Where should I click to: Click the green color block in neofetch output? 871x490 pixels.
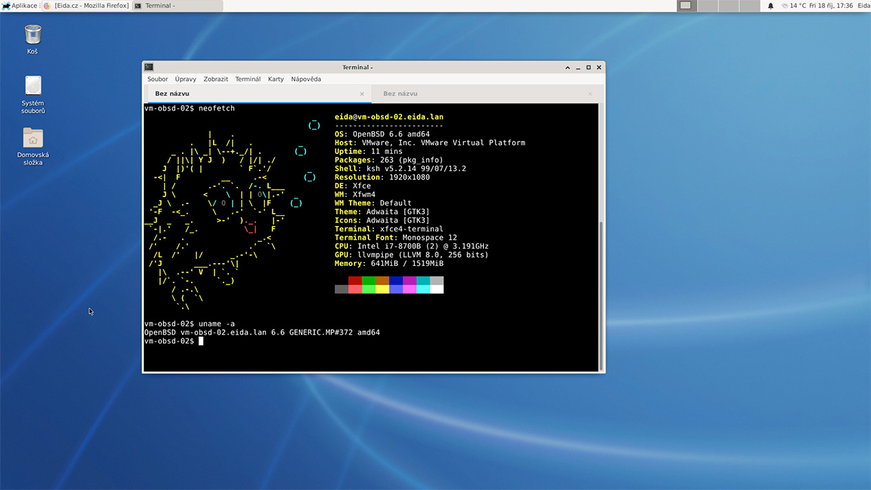[368, 280]
